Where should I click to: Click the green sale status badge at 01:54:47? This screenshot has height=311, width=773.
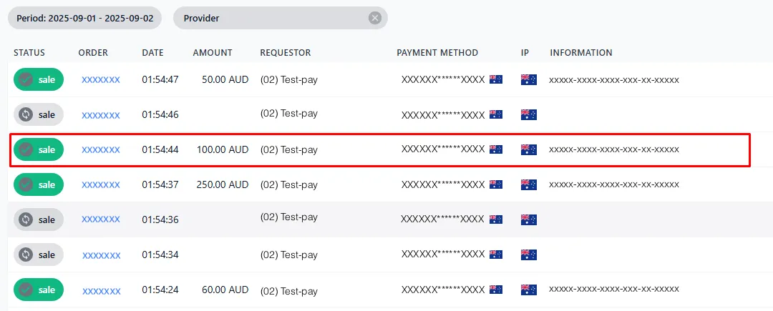coord(39,80)
